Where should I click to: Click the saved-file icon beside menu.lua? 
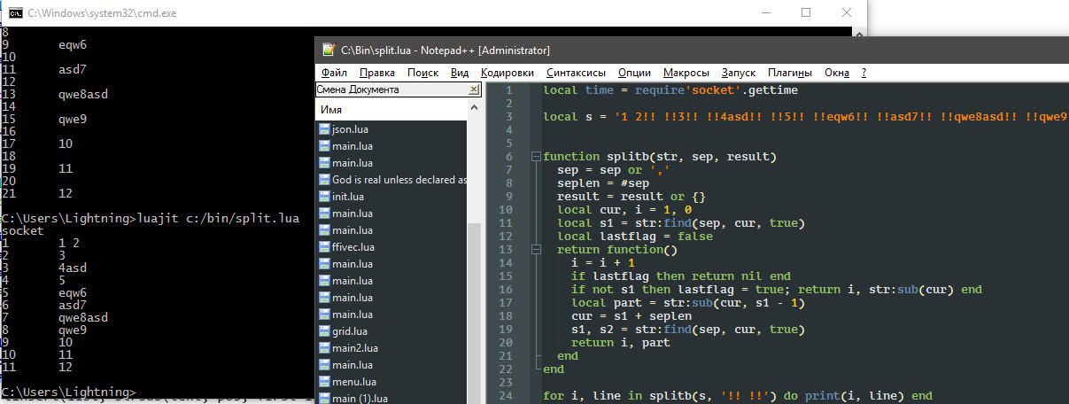[x=324, y=382]
